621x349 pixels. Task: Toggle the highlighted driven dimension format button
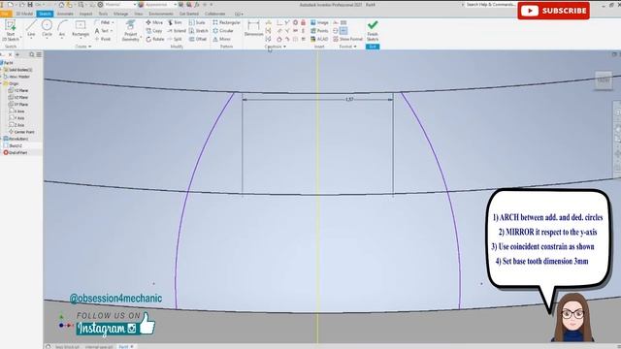(x=343, y=31)
